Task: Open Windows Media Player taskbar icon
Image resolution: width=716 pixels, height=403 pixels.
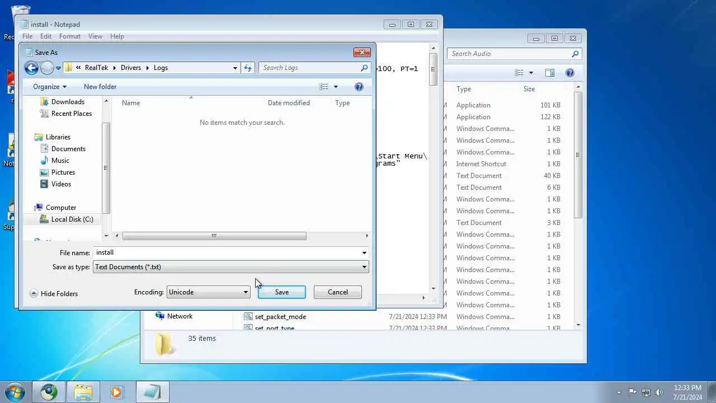Action: [116, 392]
